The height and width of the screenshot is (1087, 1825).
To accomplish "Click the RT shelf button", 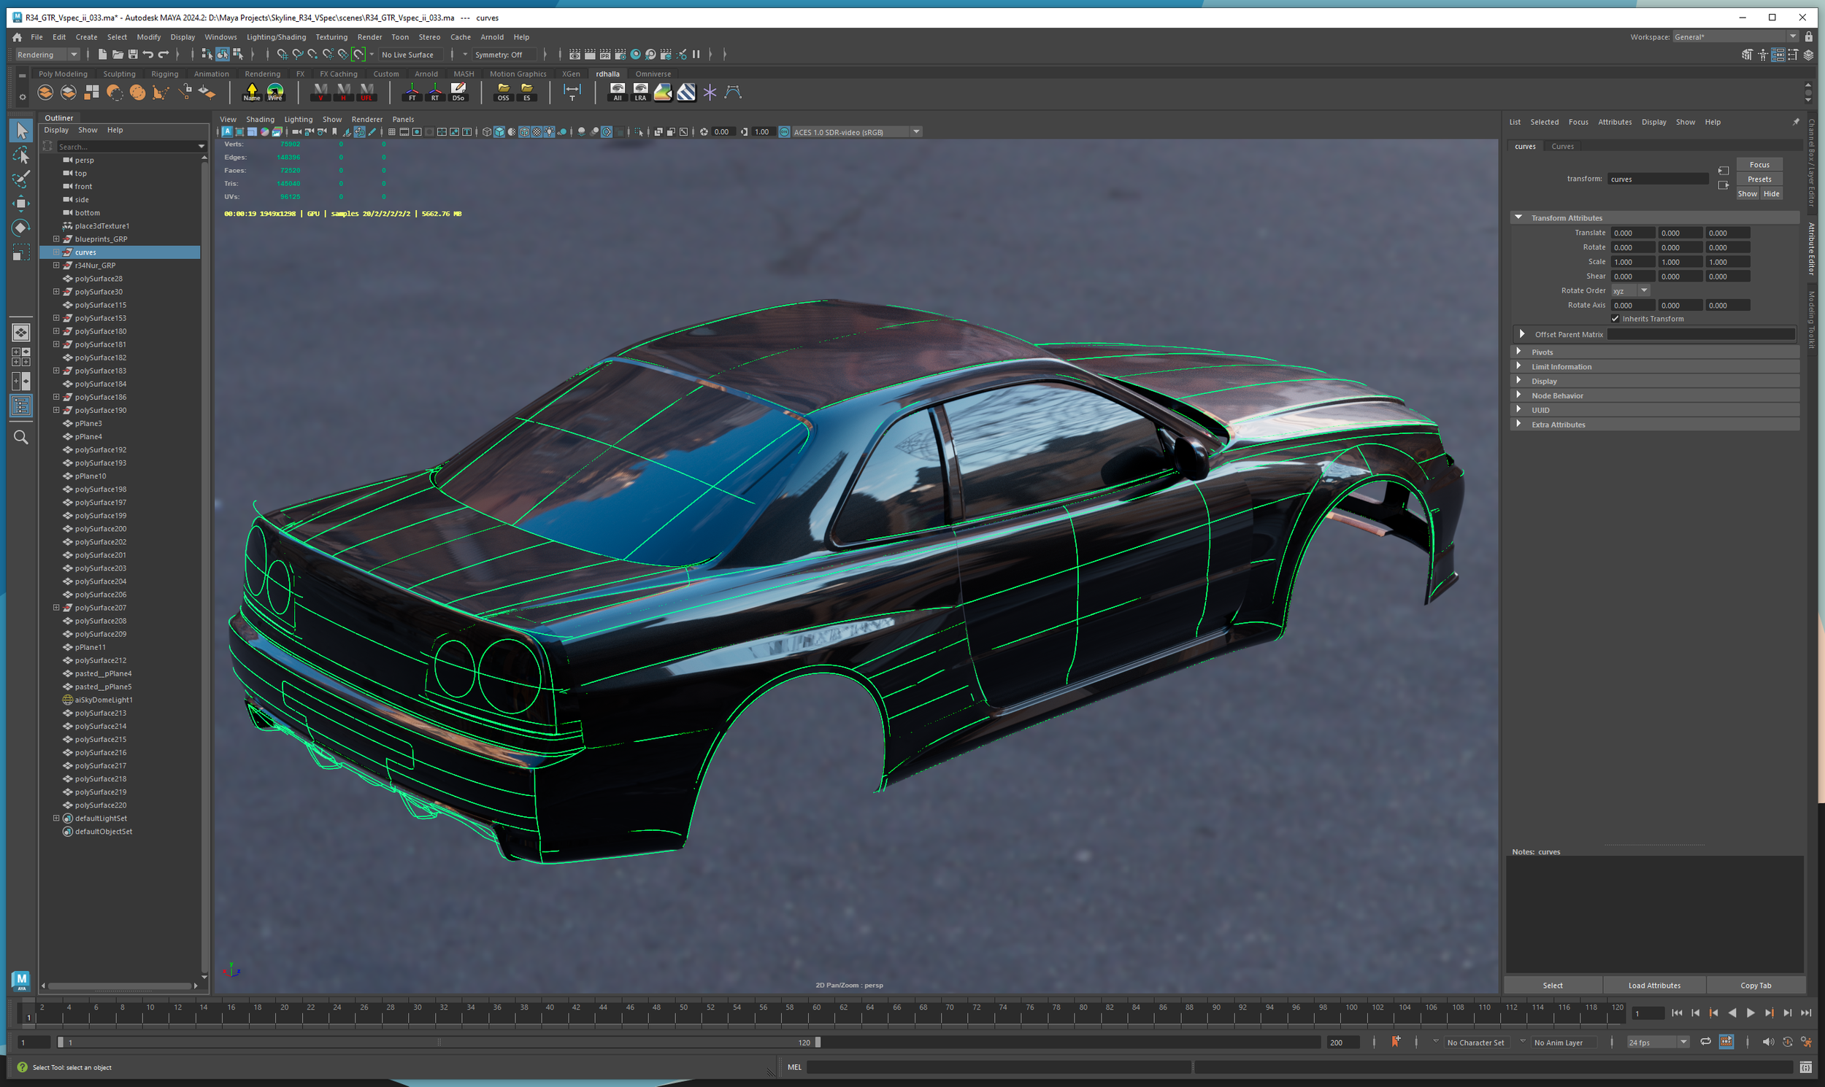I will 434,92.
